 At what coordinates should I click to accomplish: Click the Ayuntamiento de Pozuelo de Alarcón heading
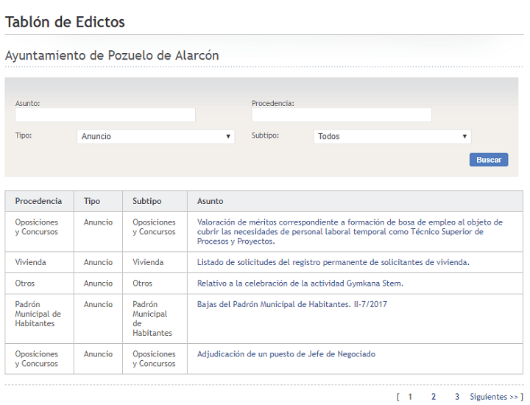pos(112,55)
